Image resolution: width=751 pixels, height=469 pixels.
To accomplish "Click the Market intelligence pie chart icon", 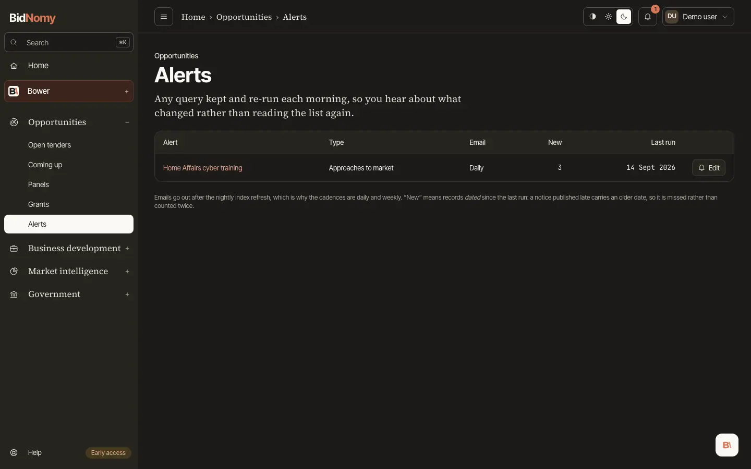I will click(x=14, y=271).
